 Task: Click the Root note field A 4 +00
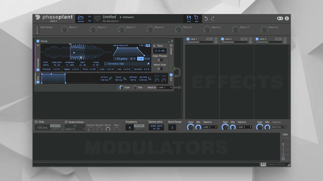[160, 51]
